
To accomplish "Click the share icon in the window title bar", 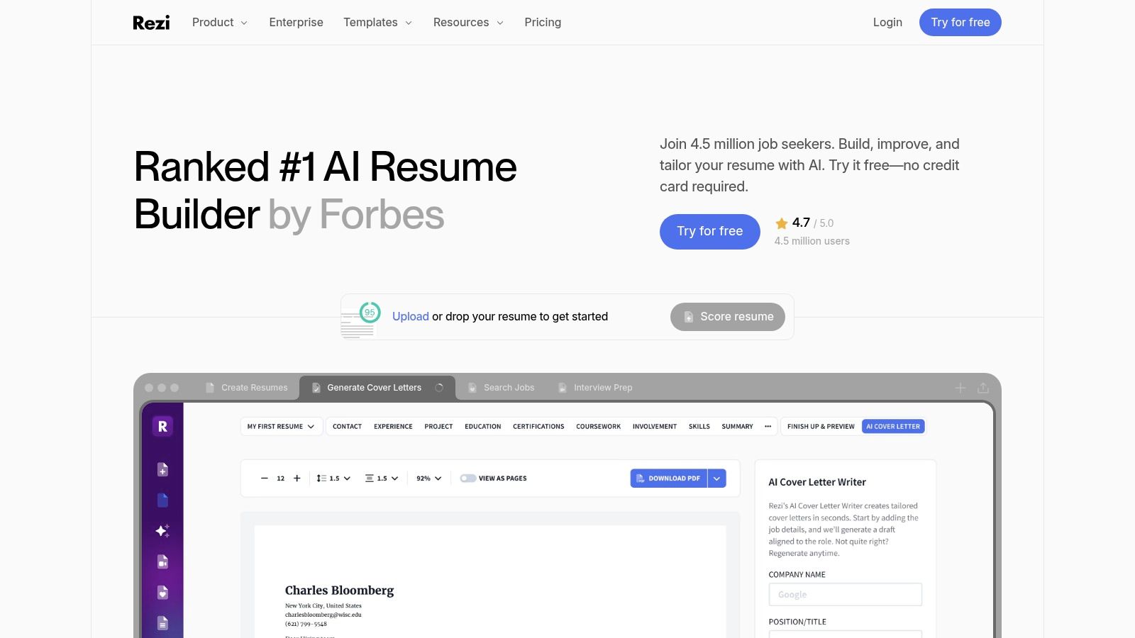I will pos(983,388).
